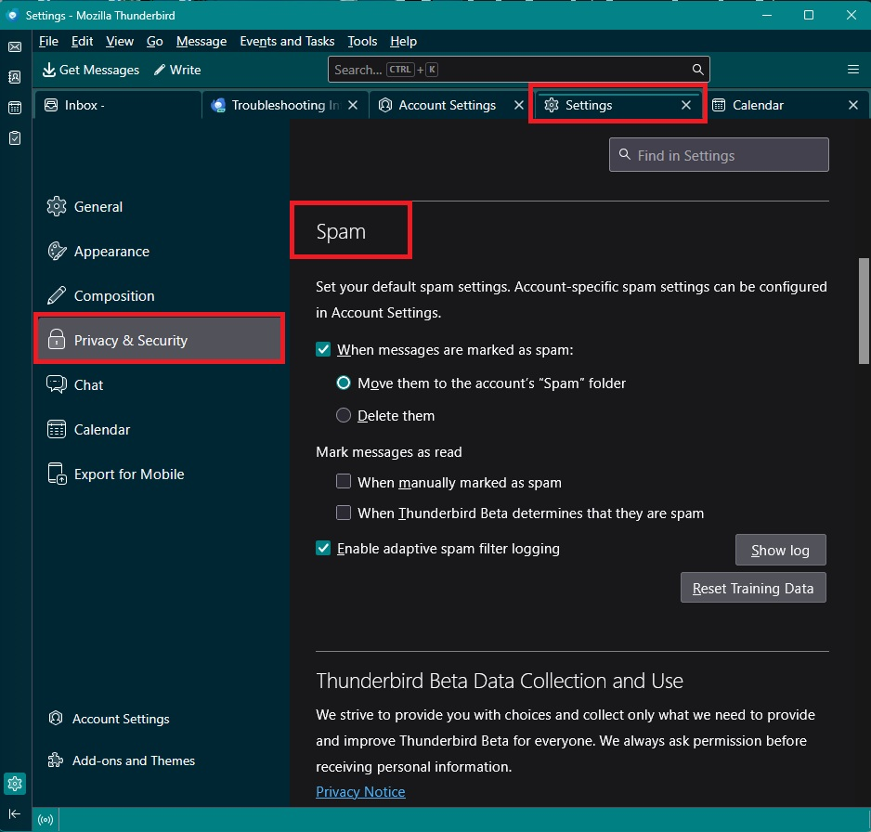Select 'Delete them' radio option
The height and width of the screenshot is (832, 871).
tap(344, 415)
